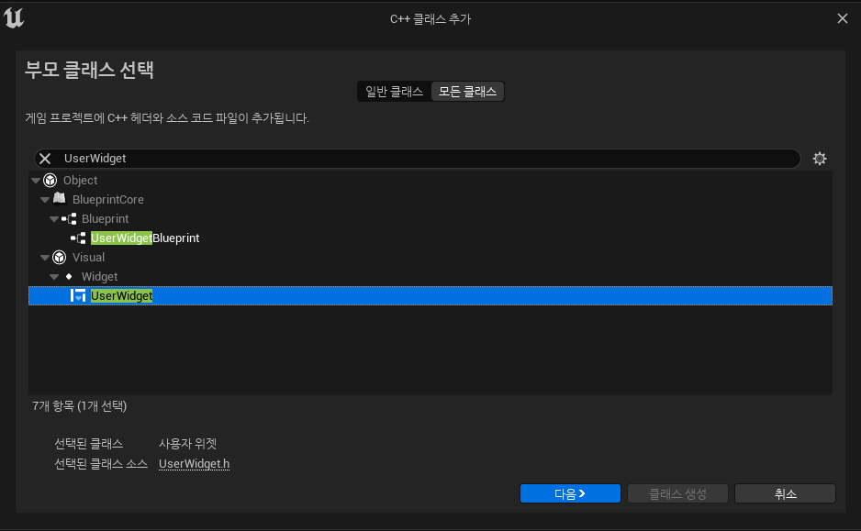Proceed with the 다음 button
Image resolution: width=861 pixels, height=531 pixels.
tap(570, 493)
